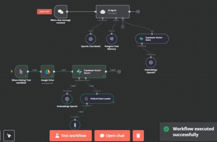The width and height of the screenshot is (217, 142).
Task: Click the small Open chat label beside chat trigger
Action: point(45,11)
